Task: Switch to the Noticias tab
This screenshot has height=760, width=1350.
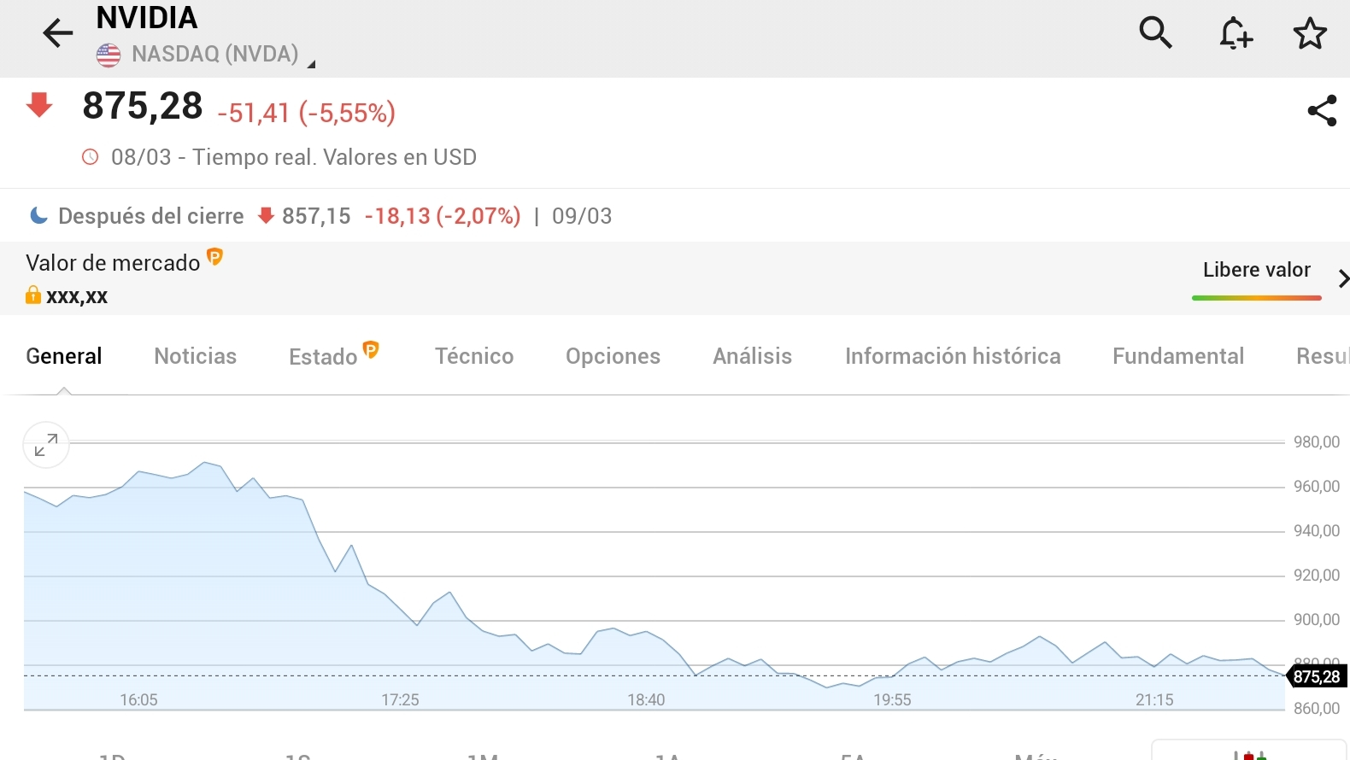Action: (x=196, y=356)
